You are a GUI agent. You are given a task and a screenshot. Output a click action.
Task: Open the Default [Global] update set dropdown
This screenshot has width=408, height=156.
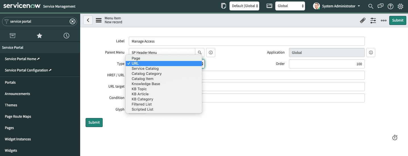[x=244, y=6]
